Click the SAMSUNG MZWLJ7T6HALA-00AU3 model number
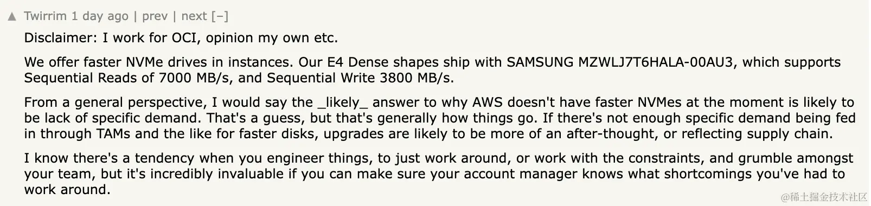 pyautogui.click(x=620, y=62)
